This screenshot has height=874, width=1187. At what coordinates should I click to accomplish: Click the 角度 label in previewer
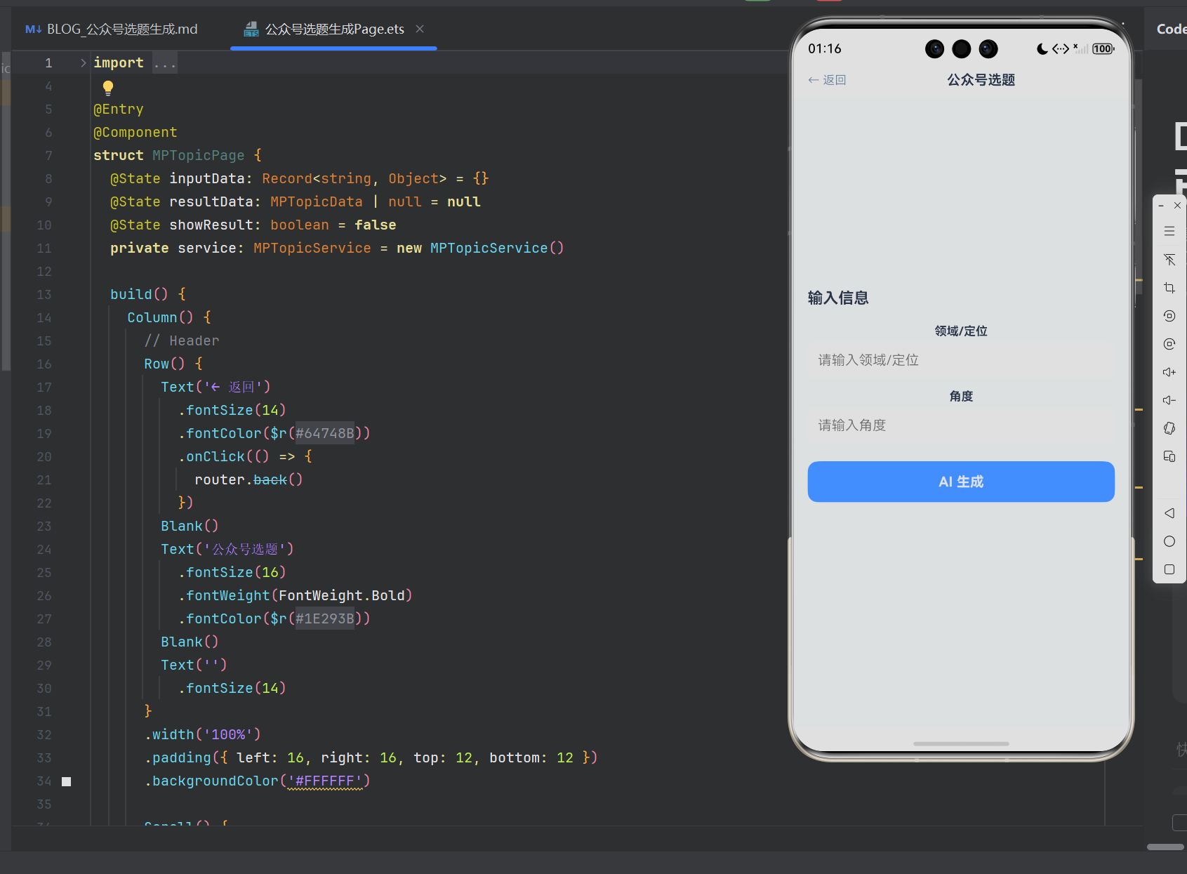pos(961,397)
